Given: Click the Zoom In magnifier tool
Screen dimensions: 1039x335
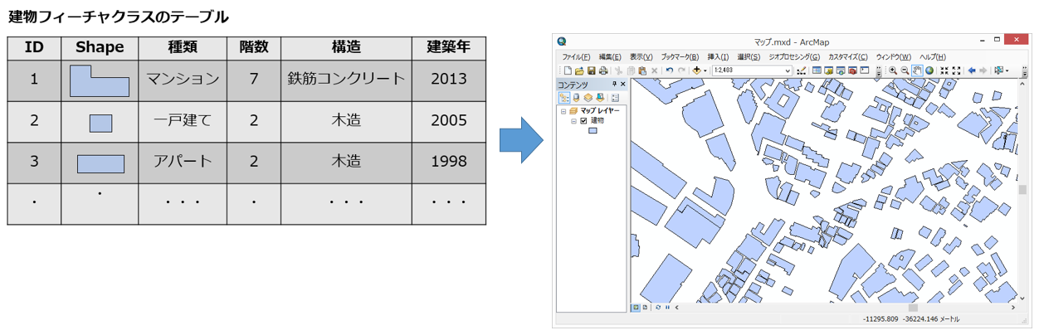Looking at the screenshot, I should click(893, 70).
